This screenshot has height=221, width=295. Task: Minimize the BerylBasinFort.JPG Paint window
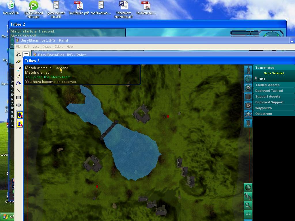tap(292, 41)
